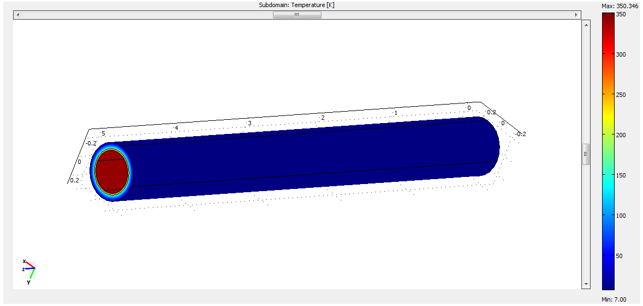Click the color scale tick label 250
This screenshot has height=306, width=643.
tap(621, 95)
